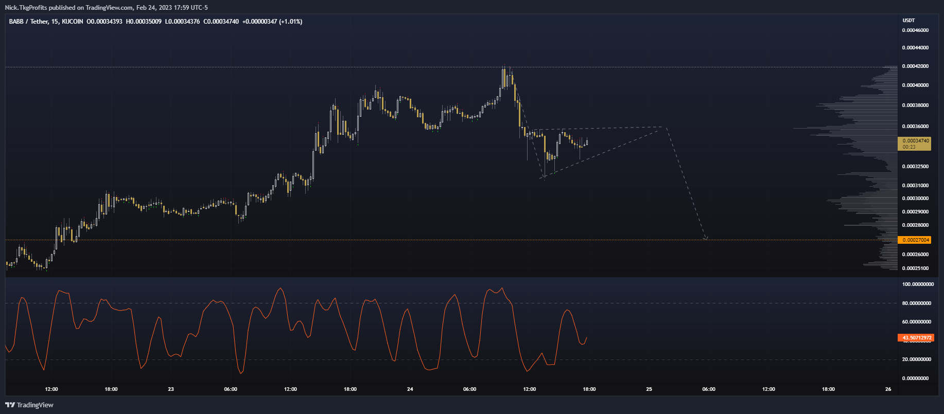Viewport: 944px width, 414px height.
Task: Click the candle countdown timer 00:23
Action: pyautogui.click(x=909, y=147)
